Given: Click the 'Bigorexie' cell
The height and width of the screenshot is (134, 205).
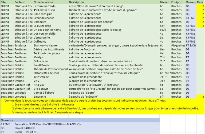Looking at the screenshot, I should (51, 97).
